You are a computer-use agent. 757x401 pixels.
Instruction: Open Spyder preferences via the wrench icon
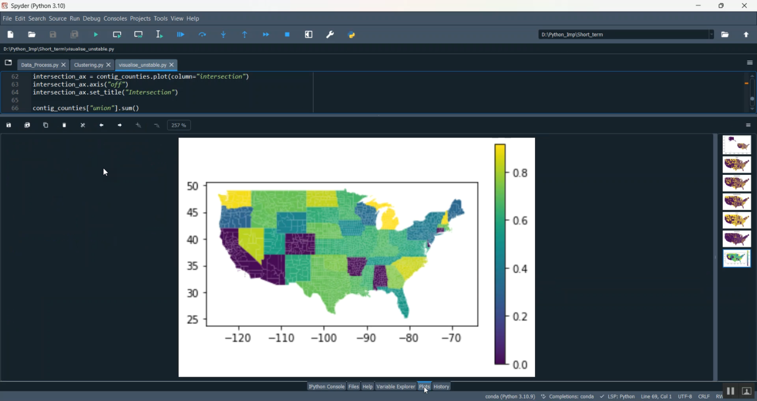[330, 34]
